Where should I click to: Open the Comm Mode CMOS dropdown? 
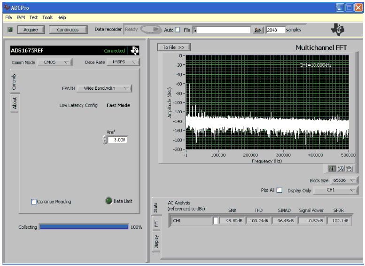[54, 62]
